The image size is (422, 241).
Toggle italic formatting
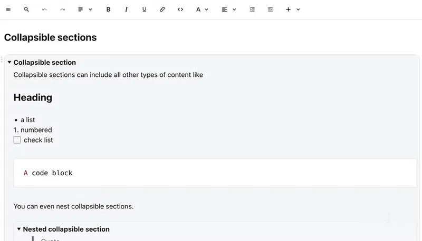[126, 9]
